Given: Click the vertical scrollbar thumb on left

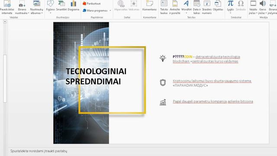Looking at the screenshot, I should click(5, 78).
